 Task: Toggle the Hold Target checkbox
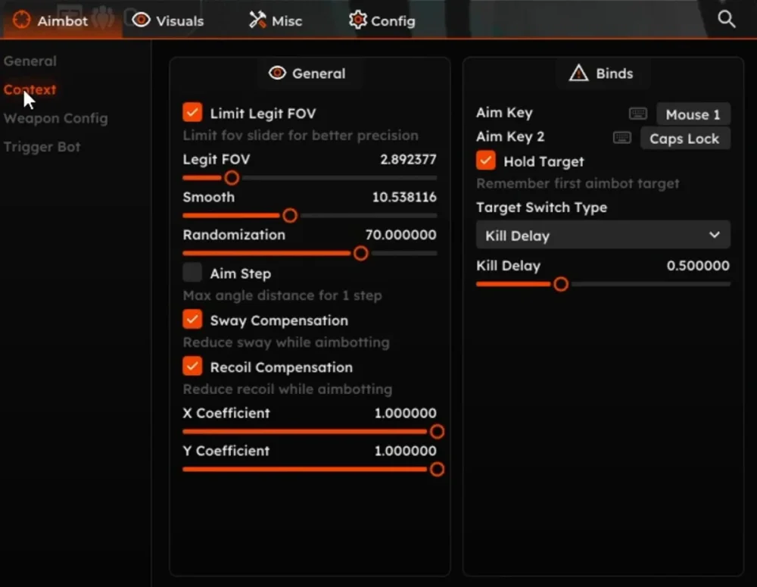tap(485, 161)
